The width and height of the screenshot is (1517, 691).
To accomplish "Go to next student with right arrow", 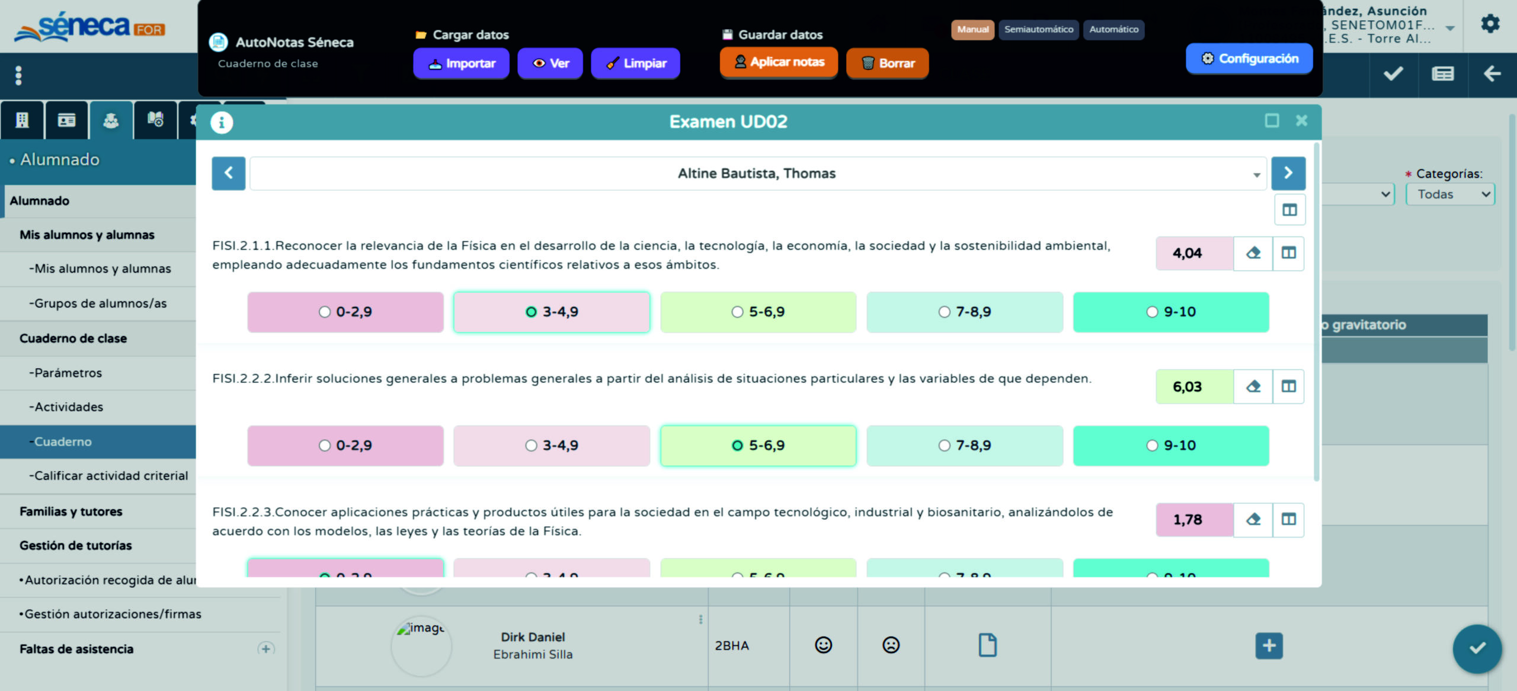I will coord(1288,173).
